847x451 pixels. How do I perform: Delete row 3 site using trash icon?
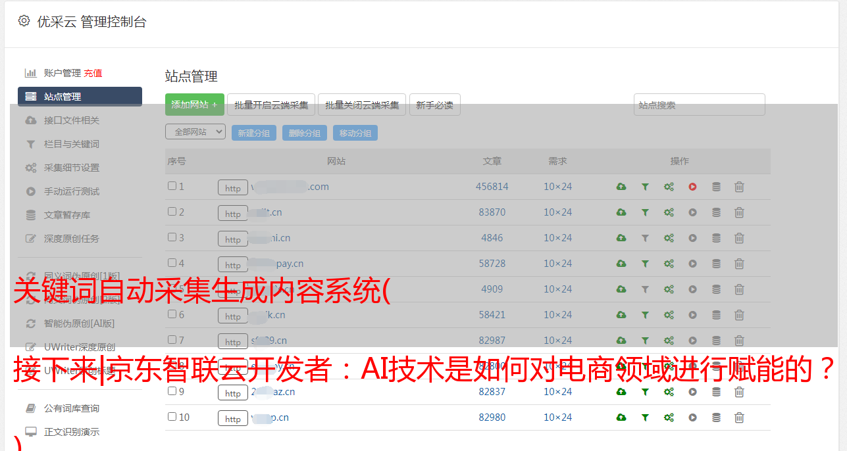739,238
